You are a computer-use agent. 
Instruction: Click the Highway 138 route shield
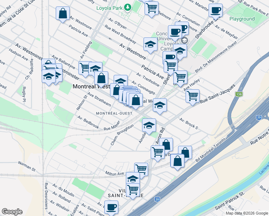(239, 94)
